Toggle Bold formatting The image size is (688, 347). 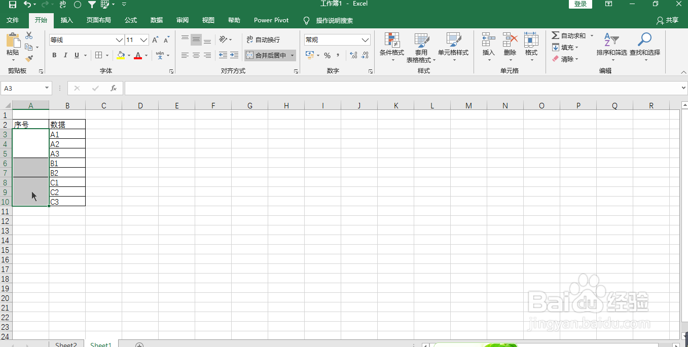coord(54,55)
